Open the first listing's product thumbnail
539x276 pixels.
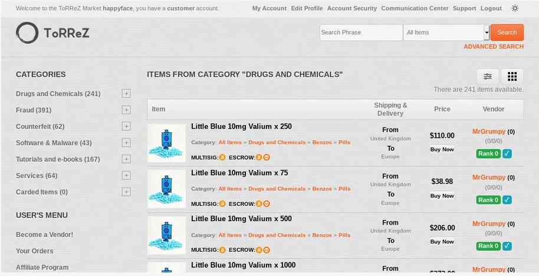click(166, 143)
